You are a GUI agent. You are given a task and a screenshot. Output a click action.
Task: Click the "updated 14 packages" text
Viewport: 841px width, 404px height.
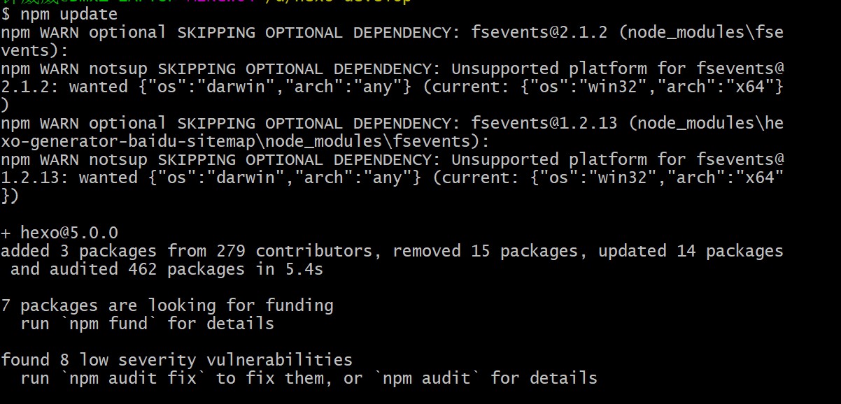691,250
